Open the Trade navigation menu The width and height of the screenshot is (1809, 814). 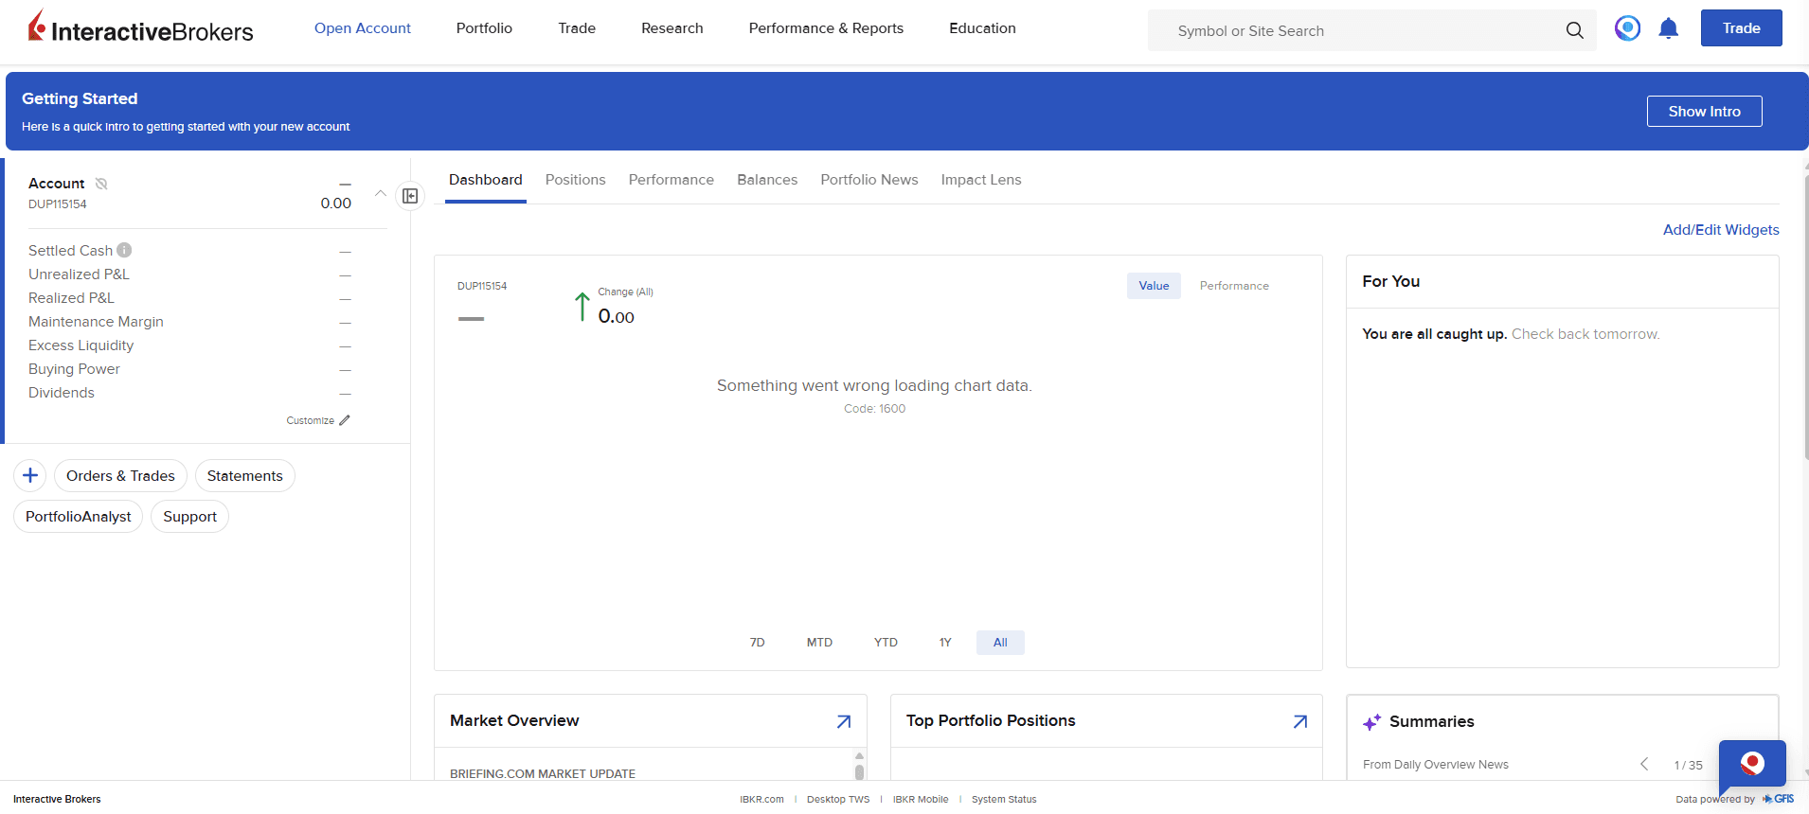[x=577, y=28]
